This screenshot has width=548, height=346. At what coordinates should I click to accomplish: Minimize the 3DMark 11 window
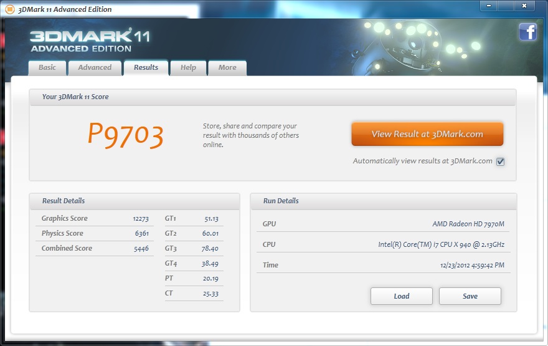[x=489, y=6]
